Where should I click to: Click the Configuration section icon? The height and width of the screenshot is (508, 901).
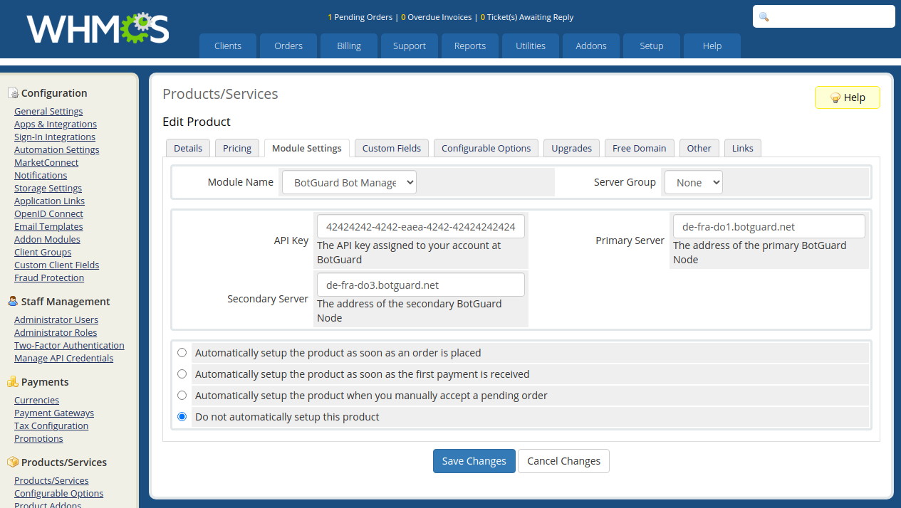(x=13, y=93)
